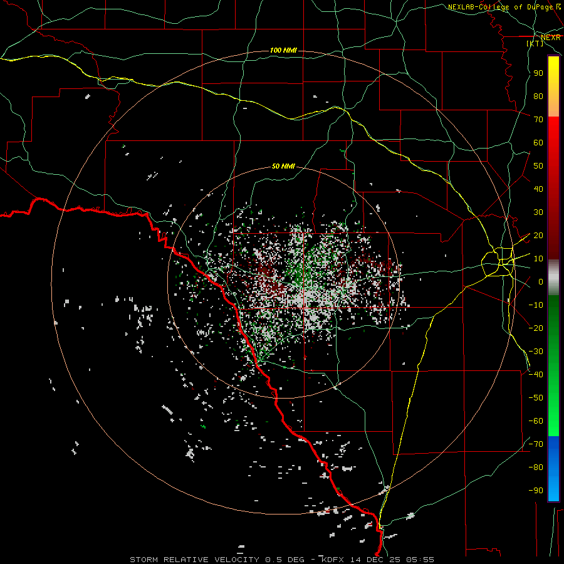This screenshot has width=564, height=564.
Task: Click the -30 value on the velocity scale
Action: pos(536,352)
